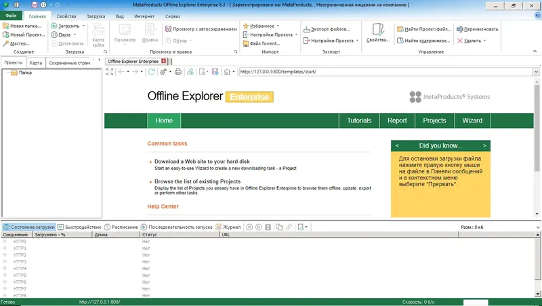Click Экспорт файлов icon
The image size is (542, 306).
point(307,29)
